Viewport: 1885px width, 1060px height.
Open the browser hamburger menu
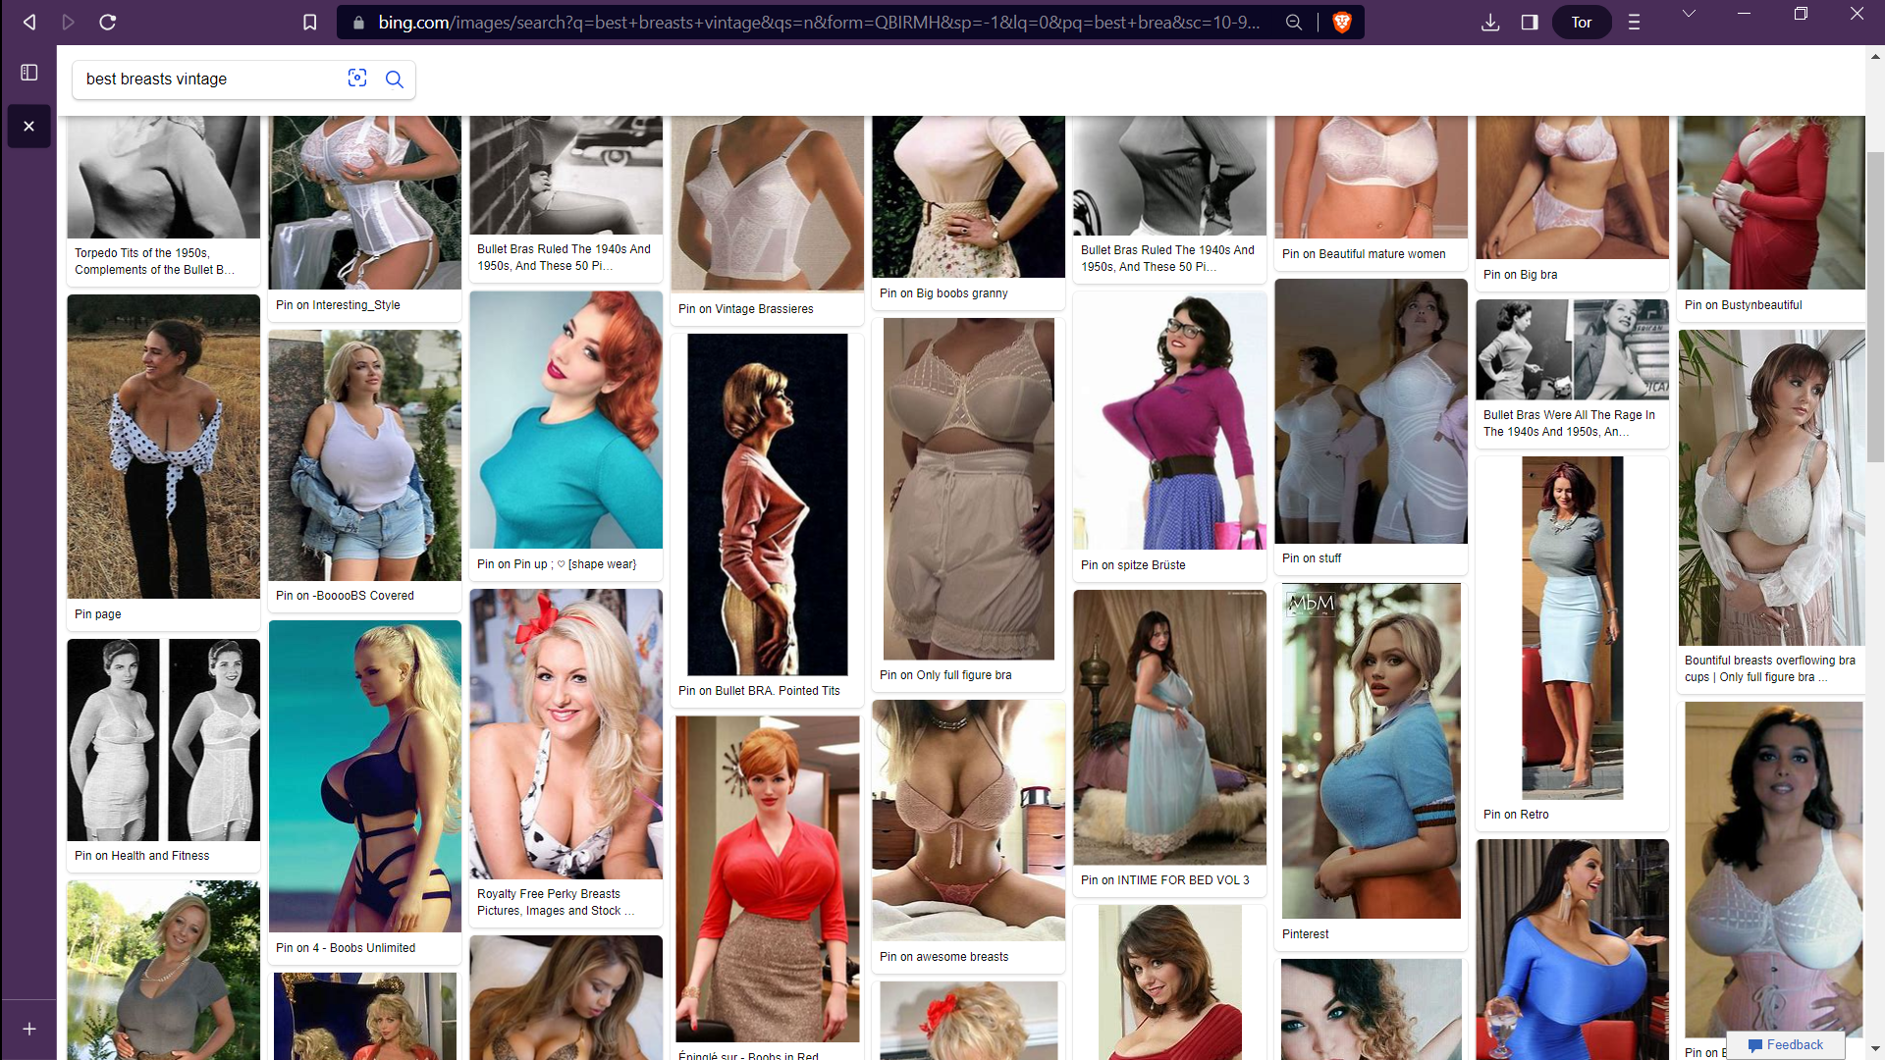(1634, 22)
